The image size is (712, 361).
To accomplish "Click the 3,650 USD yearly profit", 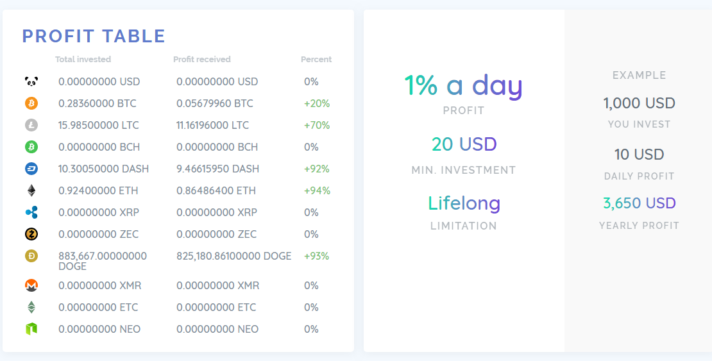I will click(640, 203).
